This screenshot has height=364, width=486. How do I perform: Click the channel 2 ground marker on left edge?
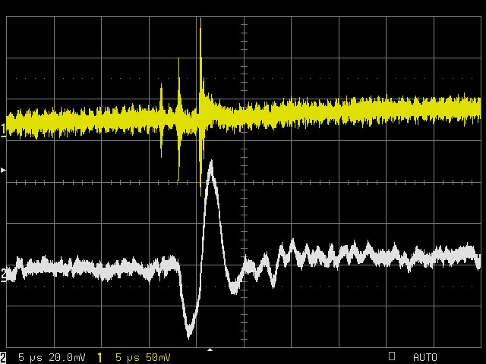(3, 275)
